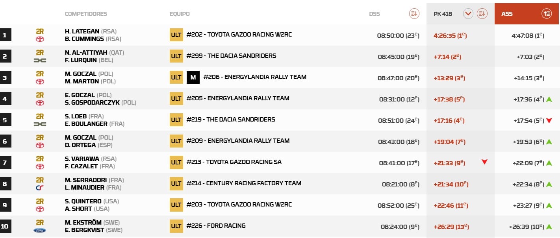This screenshot has width=560, height=238.
Task: Select the PK 418 column header
Action: 443,14
